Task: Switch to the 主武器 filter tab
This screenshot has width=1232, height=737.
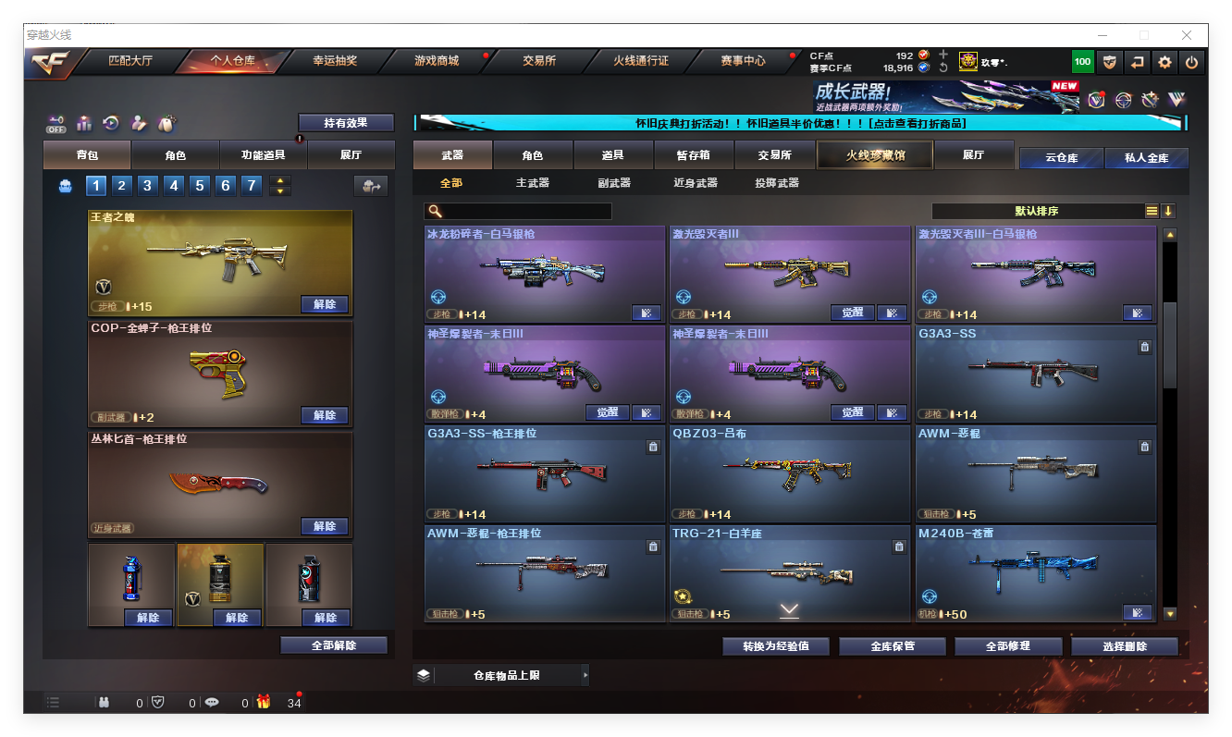Action: coord(532,183)
